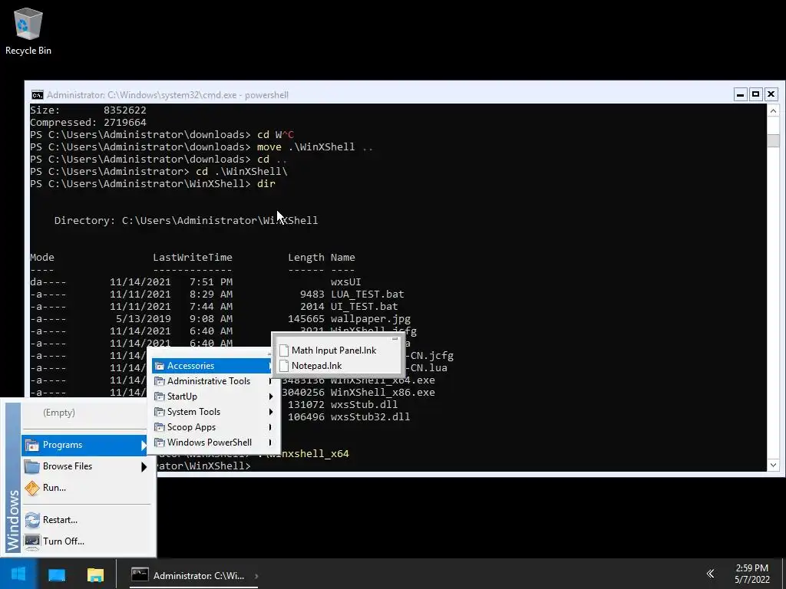Expand the Browse Files submenu arrow

[x=144, y=467]
